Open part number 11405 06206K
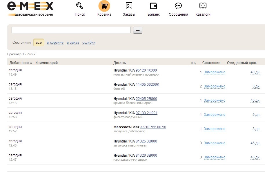The image size is (265, 172). click(147, 84)
